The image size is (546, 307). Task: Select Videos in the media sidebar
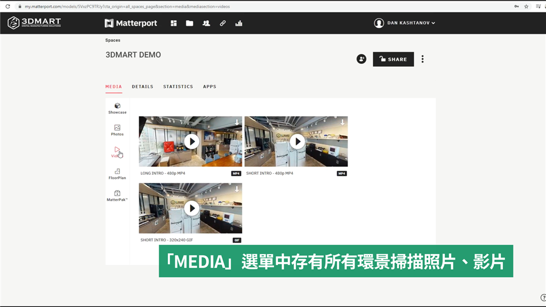pos(117,152)
